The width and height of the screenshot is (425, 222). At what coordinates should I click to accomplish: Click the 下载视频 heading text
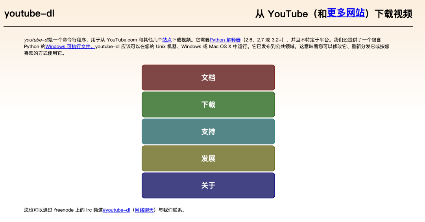(393, 14)
